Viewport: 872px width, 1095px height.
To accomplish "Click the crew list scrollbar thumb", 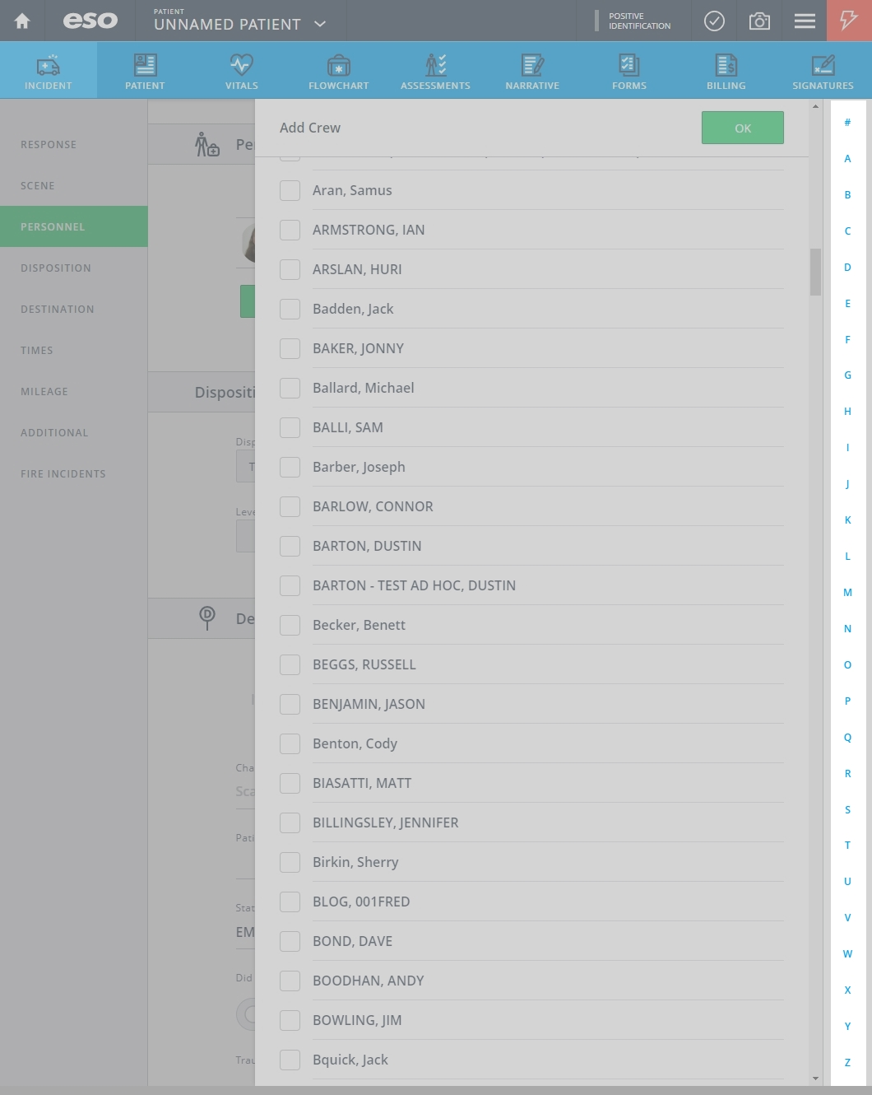I will pos(815,272).
